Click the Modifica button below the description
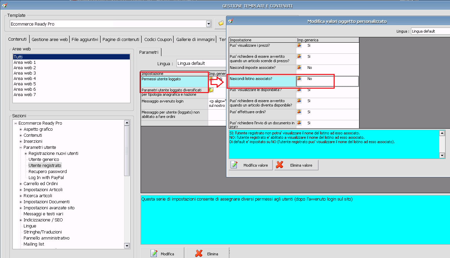This screenshot has height=258, width=450. (x=162, y=254)
